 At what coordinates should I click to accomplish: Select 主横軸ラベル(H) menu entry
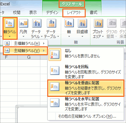click(x=26, y=43)
